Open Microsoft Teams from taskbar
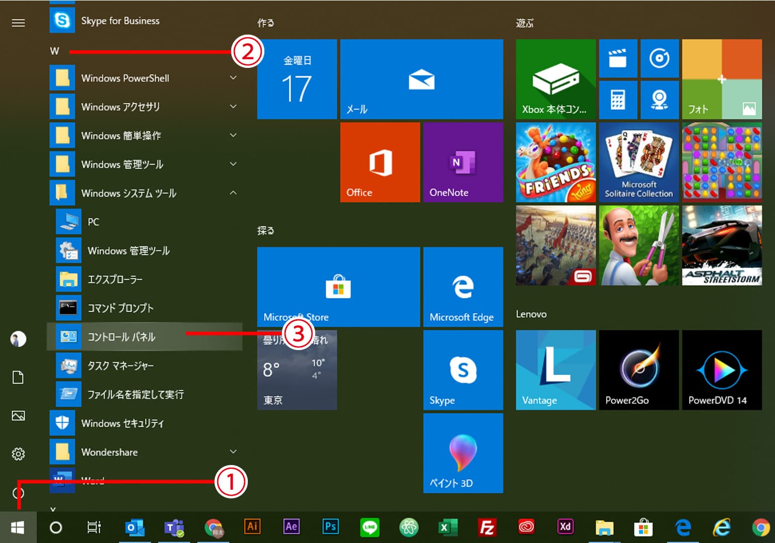The width and height of the screenshot is (775, 543). pyautogui.click(x=174, y=527)
